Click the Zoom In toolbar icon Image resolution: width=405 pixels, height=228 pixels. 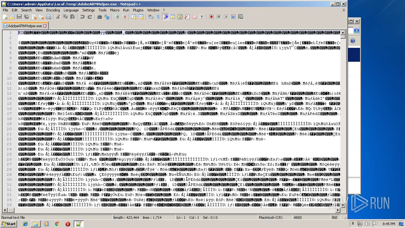117,17
